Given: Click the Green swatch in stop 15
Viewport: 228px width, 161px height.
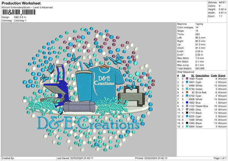Looking at the screenshot, I should pyautogui.click(x=187, y=126).
